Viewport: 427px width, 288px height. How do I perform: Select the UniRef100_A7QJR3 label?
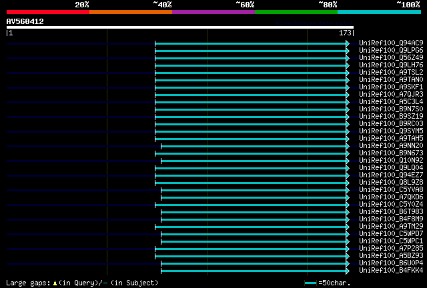391,95
